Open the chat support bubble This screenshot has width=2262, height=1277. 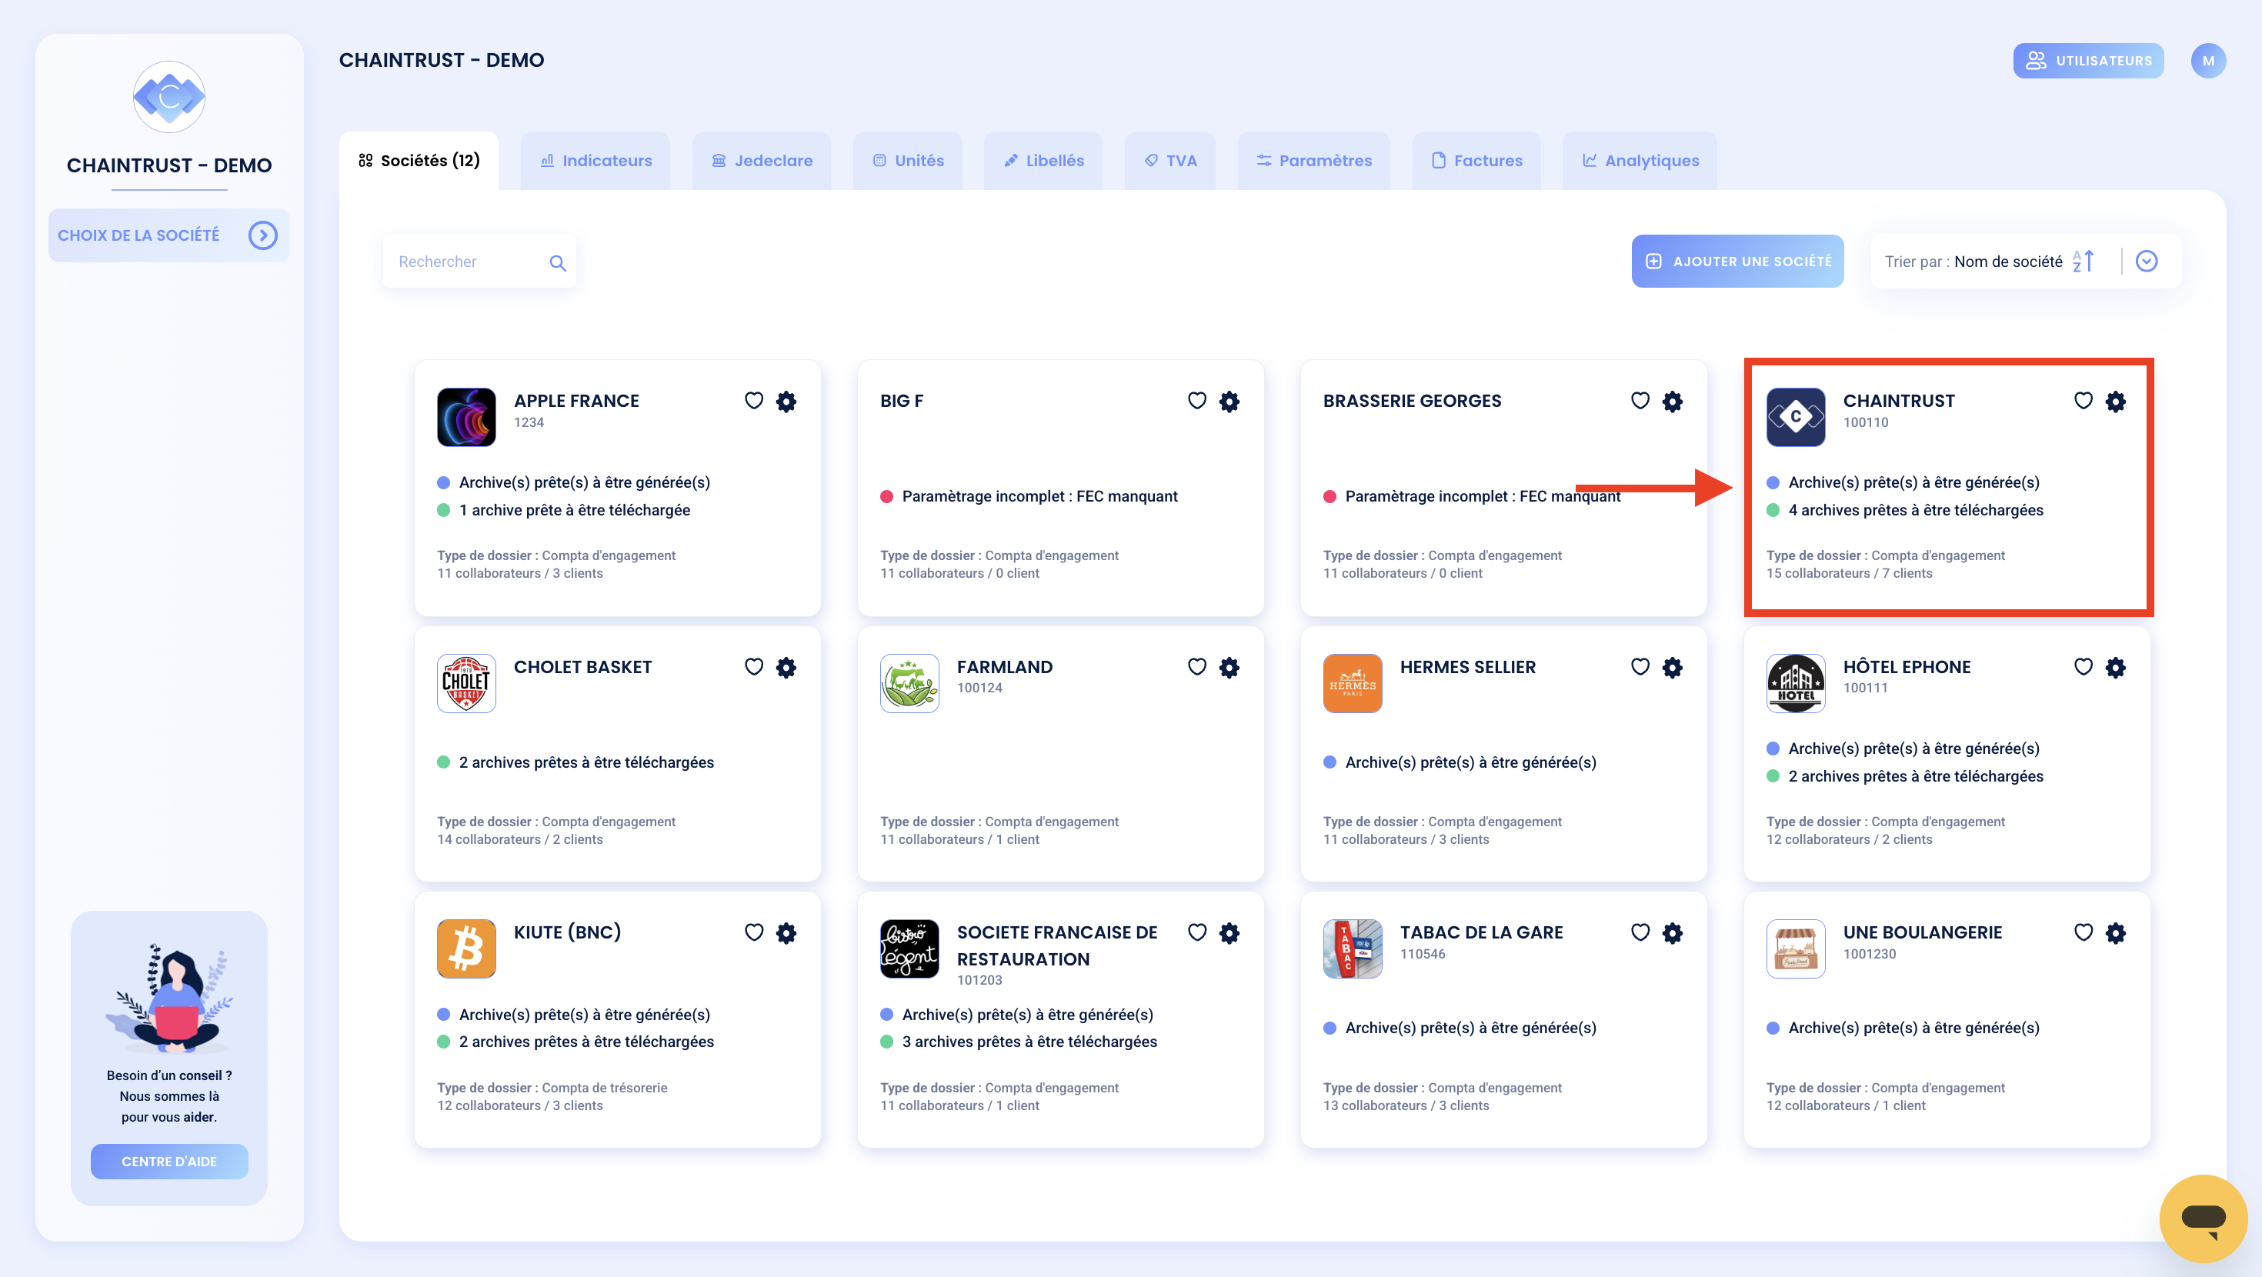tap(2204, 1219)
